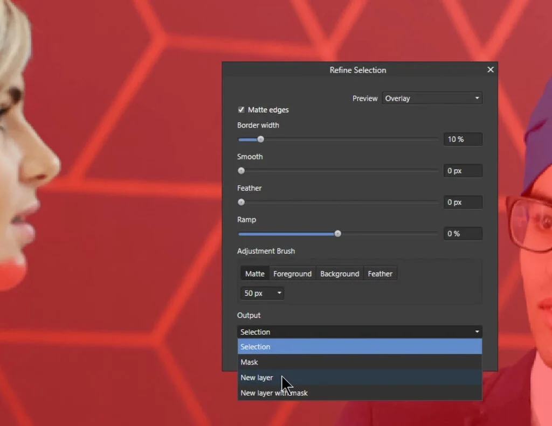Select the Matte adjustment brush
This screenshot has height=426, width=552.
click(x=255, y=274)
